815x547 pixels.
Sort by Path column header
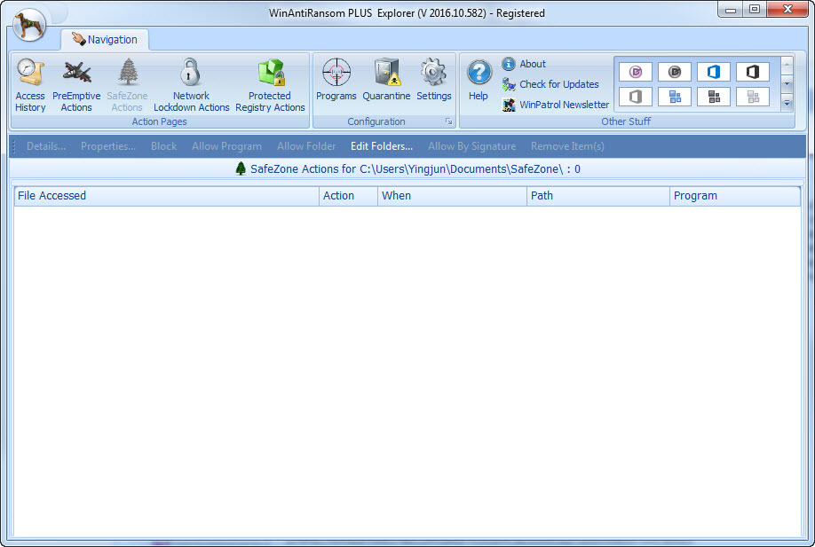pos(598,196)
